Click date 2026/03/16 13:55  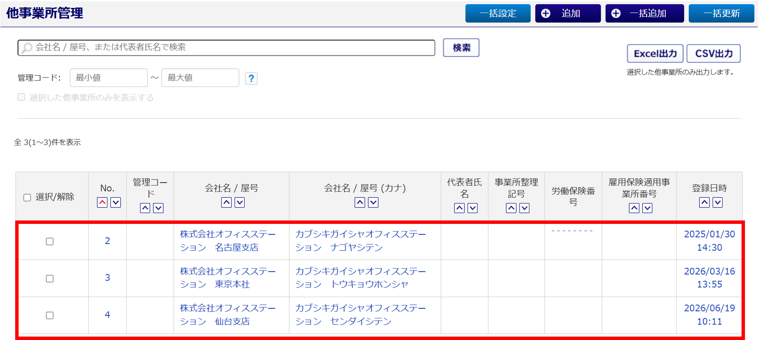(709, 278)
